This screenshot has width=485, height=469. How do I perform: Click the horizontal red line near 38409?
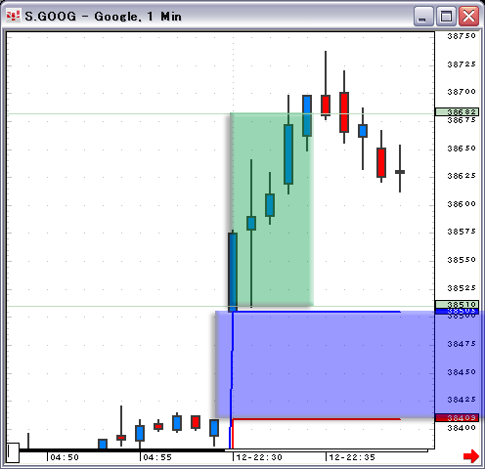coord(316,419)
